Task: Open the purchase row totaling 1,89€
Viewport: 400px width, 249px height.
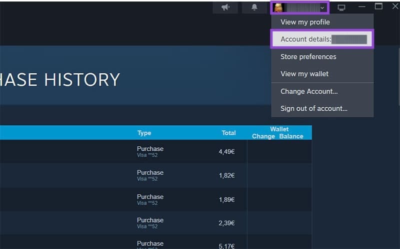Action: 156,200
